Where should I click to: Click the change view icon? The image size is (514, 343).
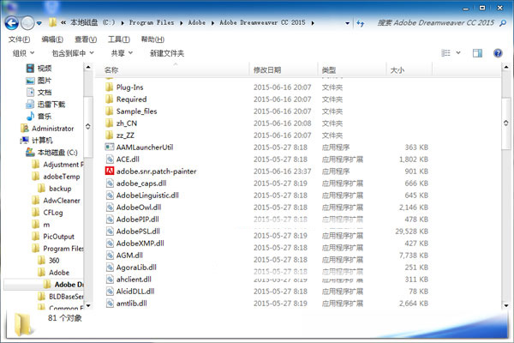click(445, 53)
